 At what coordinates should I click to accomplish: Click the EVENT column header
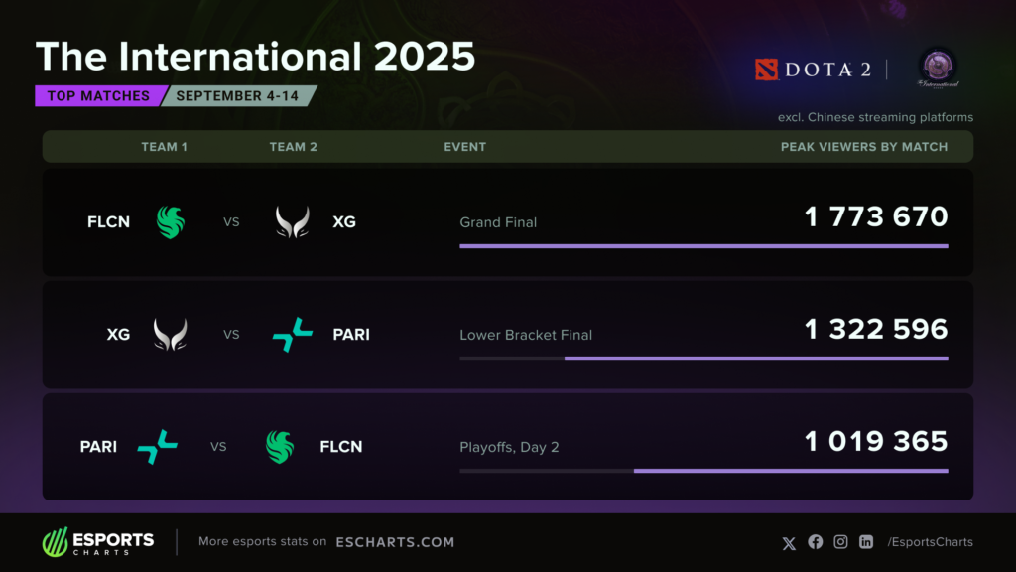pos(464,147)
